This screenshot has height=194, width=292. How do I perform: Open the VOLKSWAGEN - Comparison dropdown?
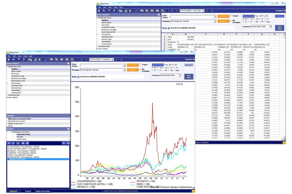coord(113,59)
